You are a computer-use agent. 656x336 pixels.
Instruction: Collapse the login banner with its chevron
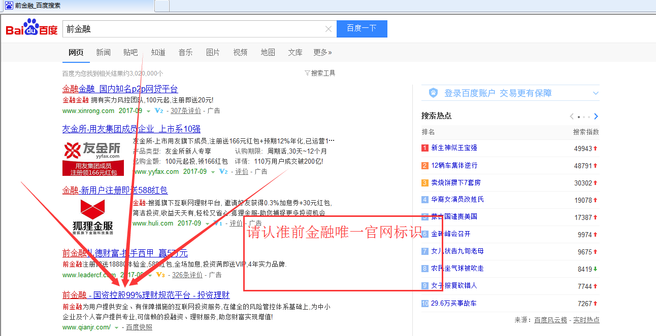click(595, 92)
